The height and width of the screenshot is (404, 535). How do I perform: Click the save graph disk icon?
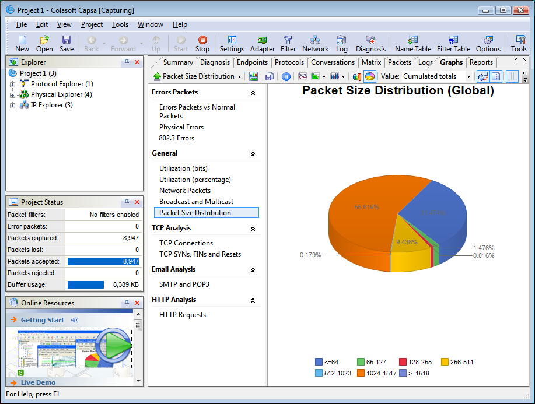[x=270, y=76]
